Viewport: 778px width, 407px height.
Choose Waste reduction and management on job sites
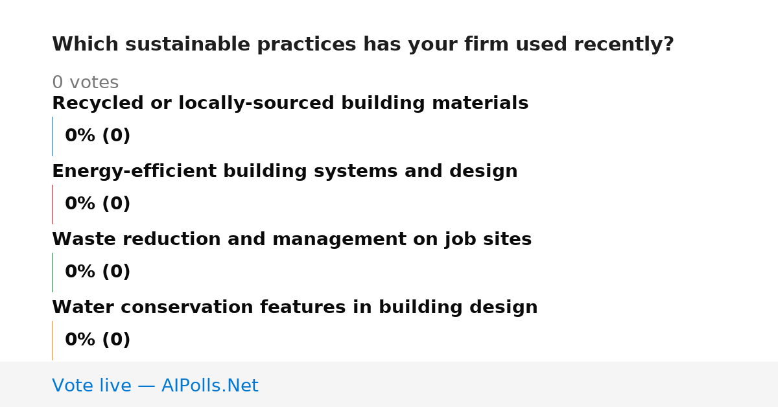[x=292, y=240]
